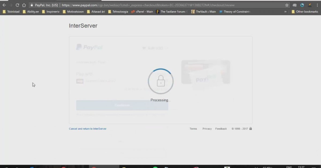
Task: Click the © 1999 - 2017 copyright text
Action: [x=240, y=129]
